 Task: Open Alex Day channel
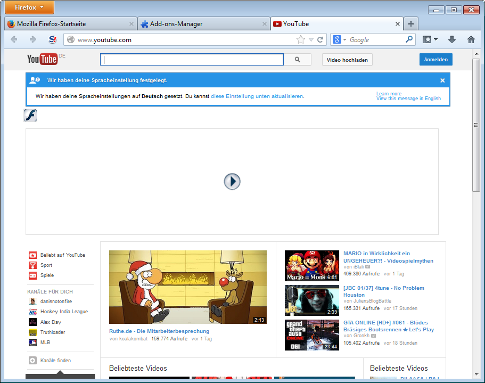click(x=51, y=322)
